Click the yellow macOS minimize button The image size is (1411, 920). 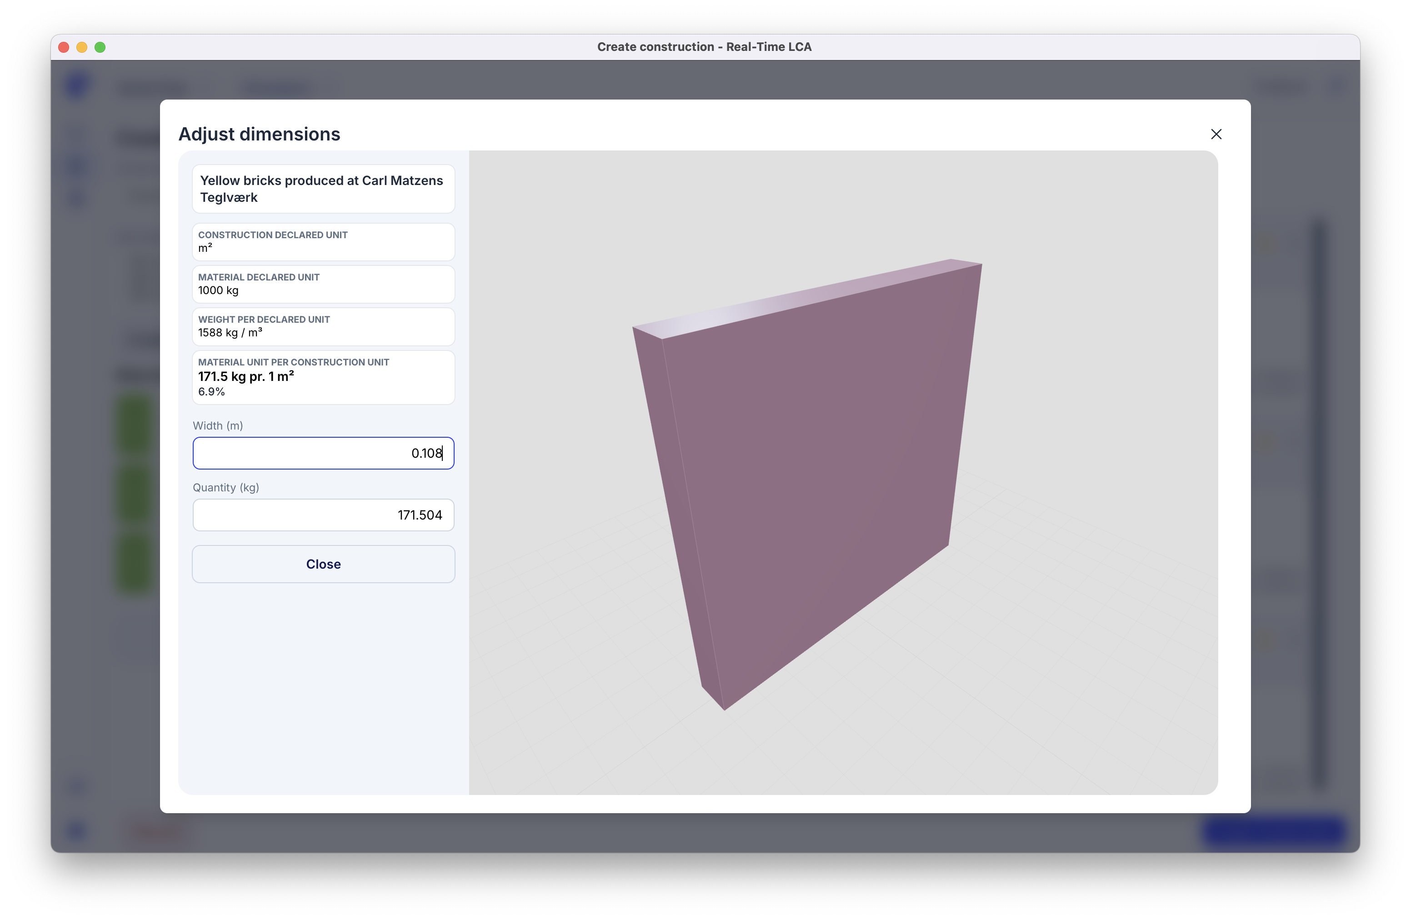[x=82, y=47]
